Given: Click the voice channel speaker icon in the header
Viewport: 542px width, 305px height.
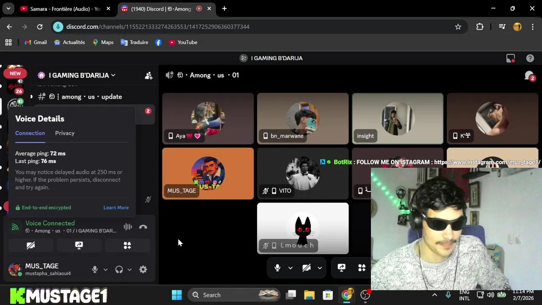Looking at the screenshot, I should pos(169,75).
